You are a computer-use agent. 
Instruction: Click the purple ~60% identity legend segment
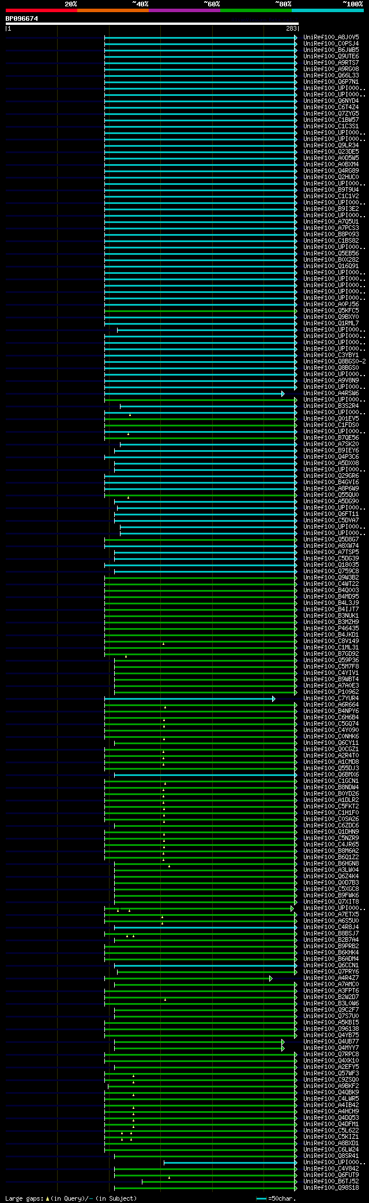point(184,10)
